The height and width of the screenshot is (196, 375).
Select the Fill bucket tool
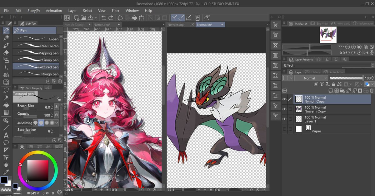[6, 105]
